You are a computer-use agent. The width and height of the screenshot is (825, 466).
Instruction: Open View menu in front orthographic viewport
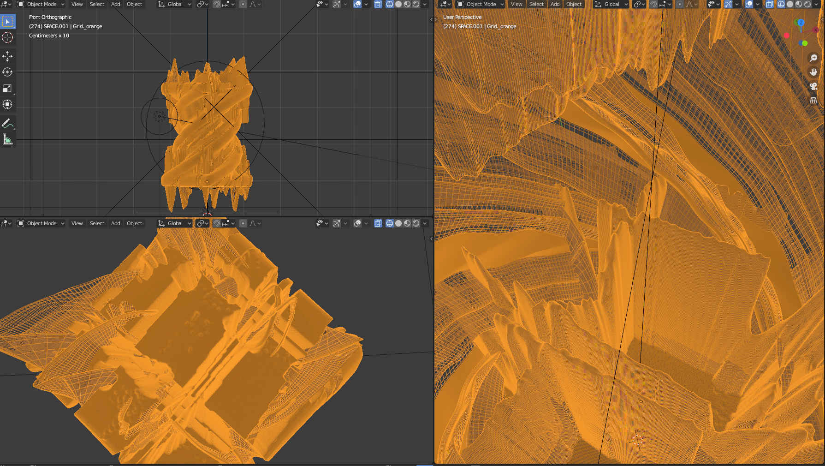[77, 4]
